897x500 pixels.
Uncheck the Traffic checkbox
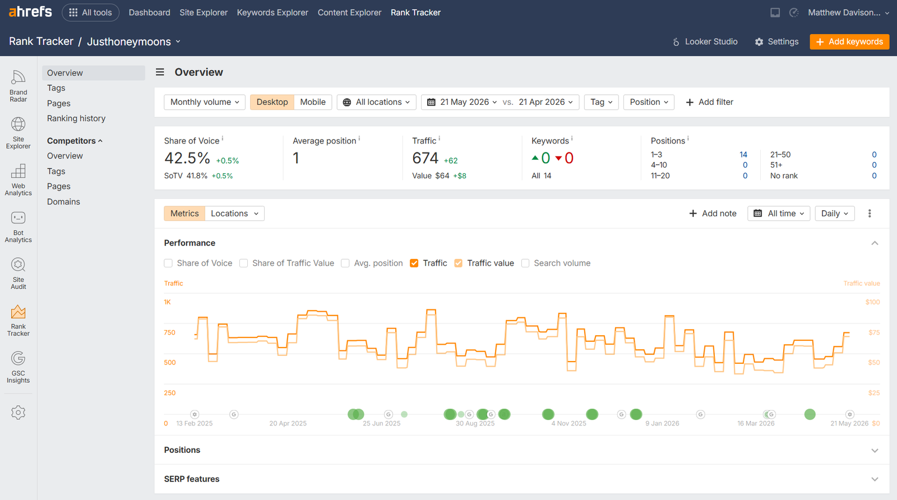(x=414, y=263)
